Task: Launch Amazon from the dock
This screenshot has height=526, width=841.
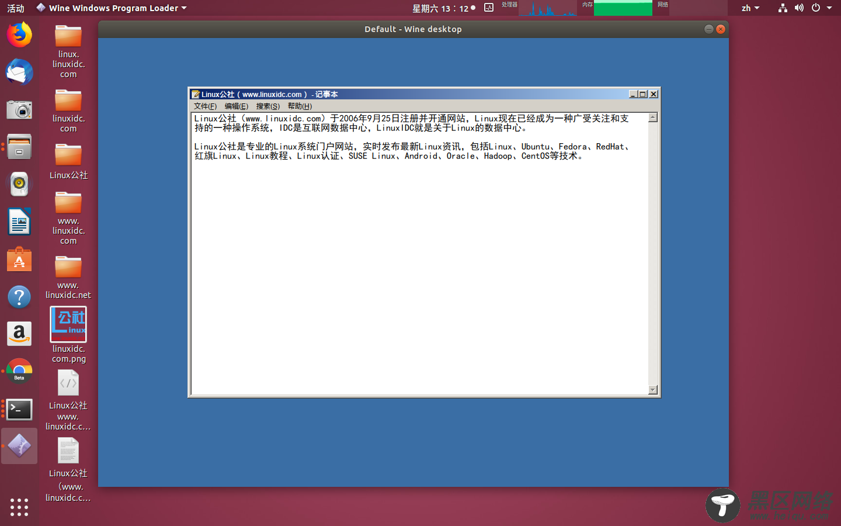Action: pyautogui.click(x=19, y=334)
